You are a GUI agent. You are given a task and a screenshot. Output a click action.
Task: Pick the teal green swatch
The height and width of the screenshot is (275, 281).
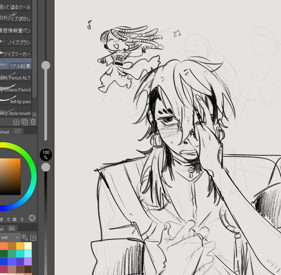12,254
